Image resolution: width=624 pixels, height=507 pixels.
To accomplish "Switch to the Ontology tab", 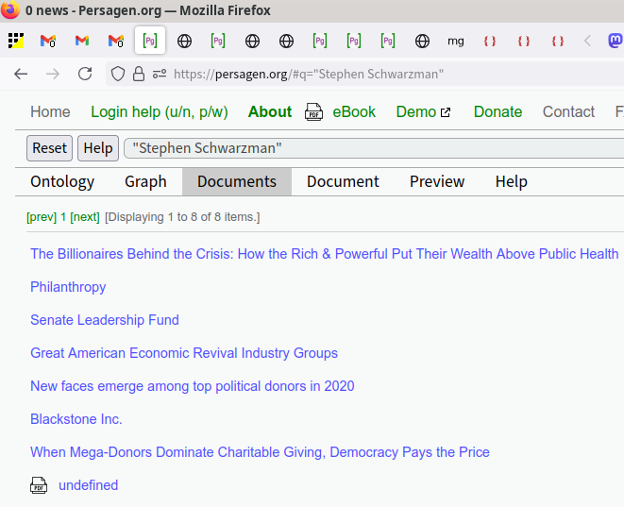I will click(x=62, y=181).
